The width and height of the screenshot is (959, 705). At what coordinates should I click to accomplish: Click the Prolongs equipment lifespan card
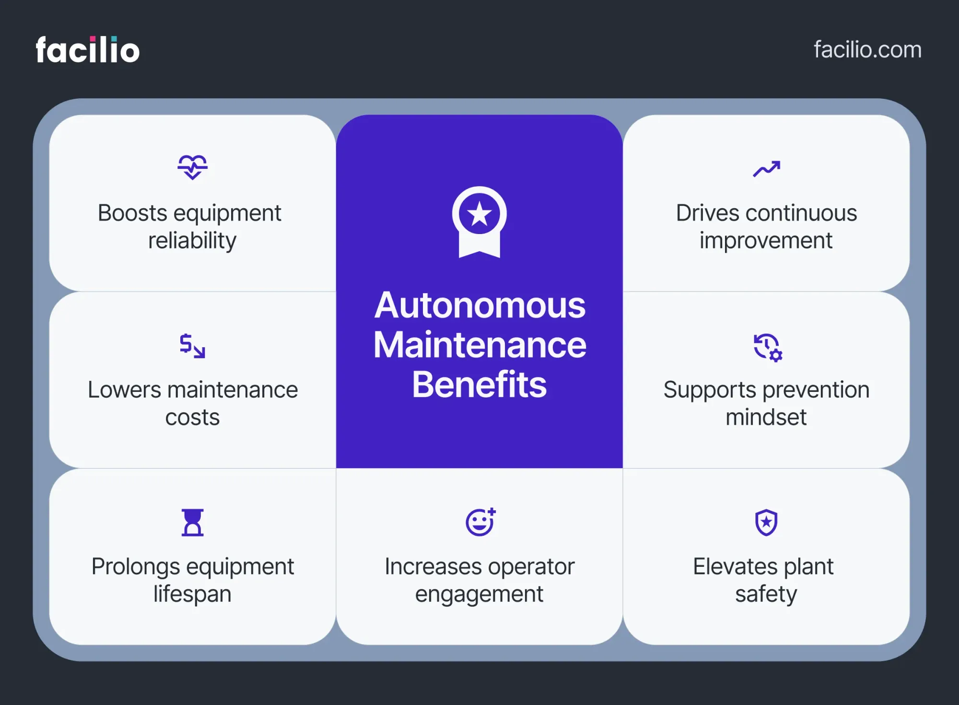point(192,556)
